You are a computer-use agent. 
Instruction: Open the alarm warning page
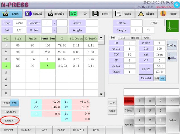pos(146,14)
